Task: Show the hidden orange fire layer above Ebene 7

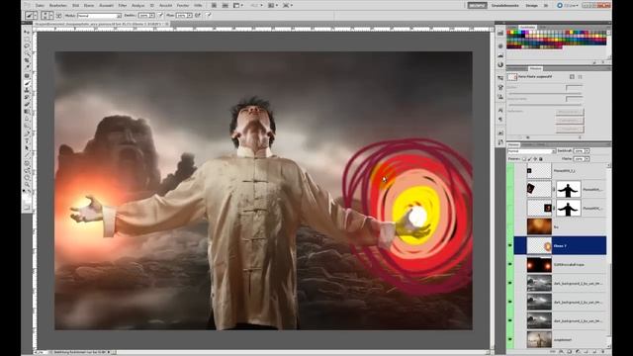Action: pyautogui.click(x=510, y=226)
